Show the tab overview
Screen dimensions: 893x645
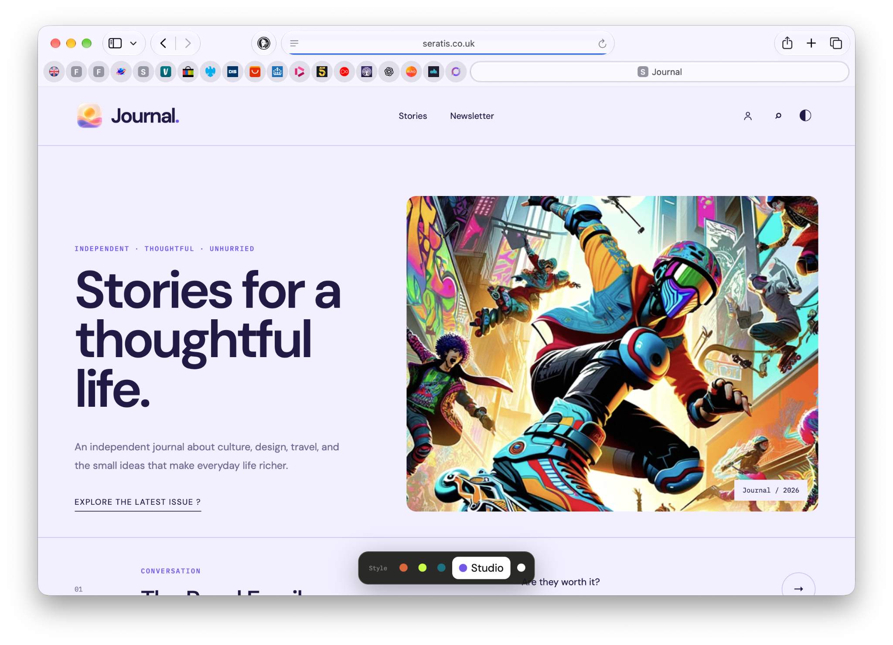pyautogui.click(x=836, y=43)
